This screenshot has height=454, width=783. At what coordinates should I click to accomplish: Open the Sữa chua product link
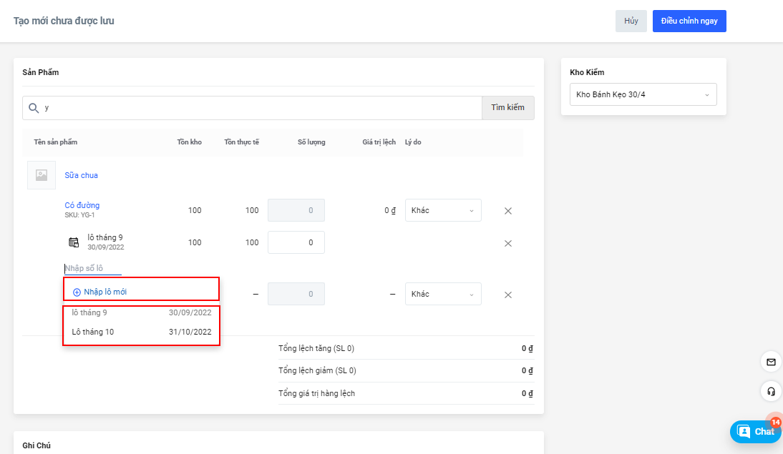coord(82,175)
